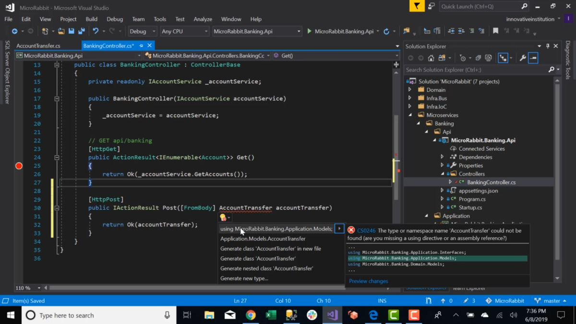576x324 pixels.
Task: Select Startup.cs in Solution Explorer
Action: click(x=470, y=207)
